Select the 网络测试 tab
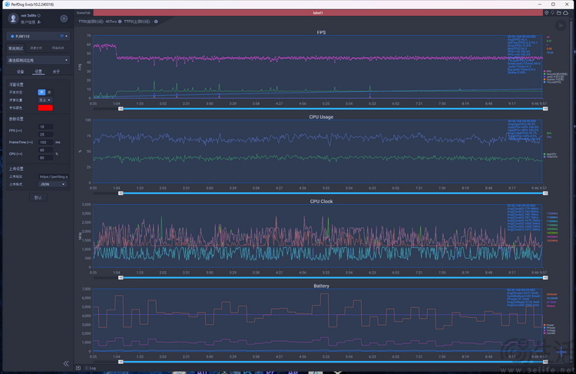The height and width of the screenshot is (374, 576). (58, 48)
